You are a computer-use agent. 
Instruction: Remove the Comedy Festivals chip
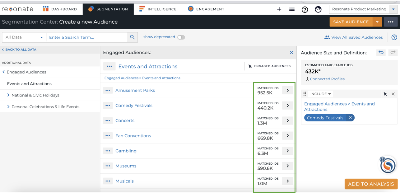(350, 118)
